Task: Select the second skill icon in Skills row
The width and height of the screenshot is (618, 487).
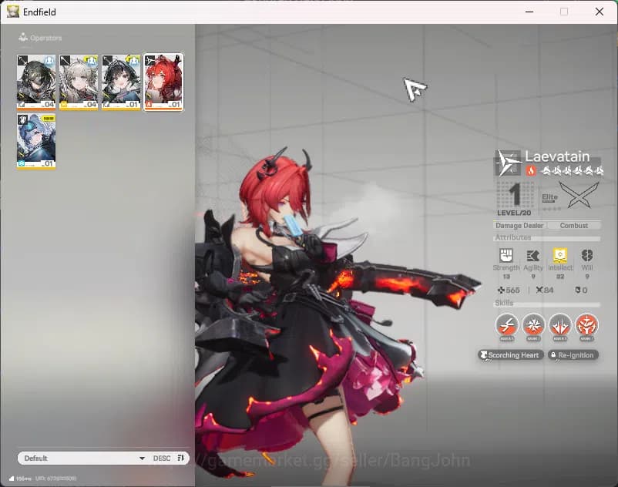Action: click(x=533, y=326)
